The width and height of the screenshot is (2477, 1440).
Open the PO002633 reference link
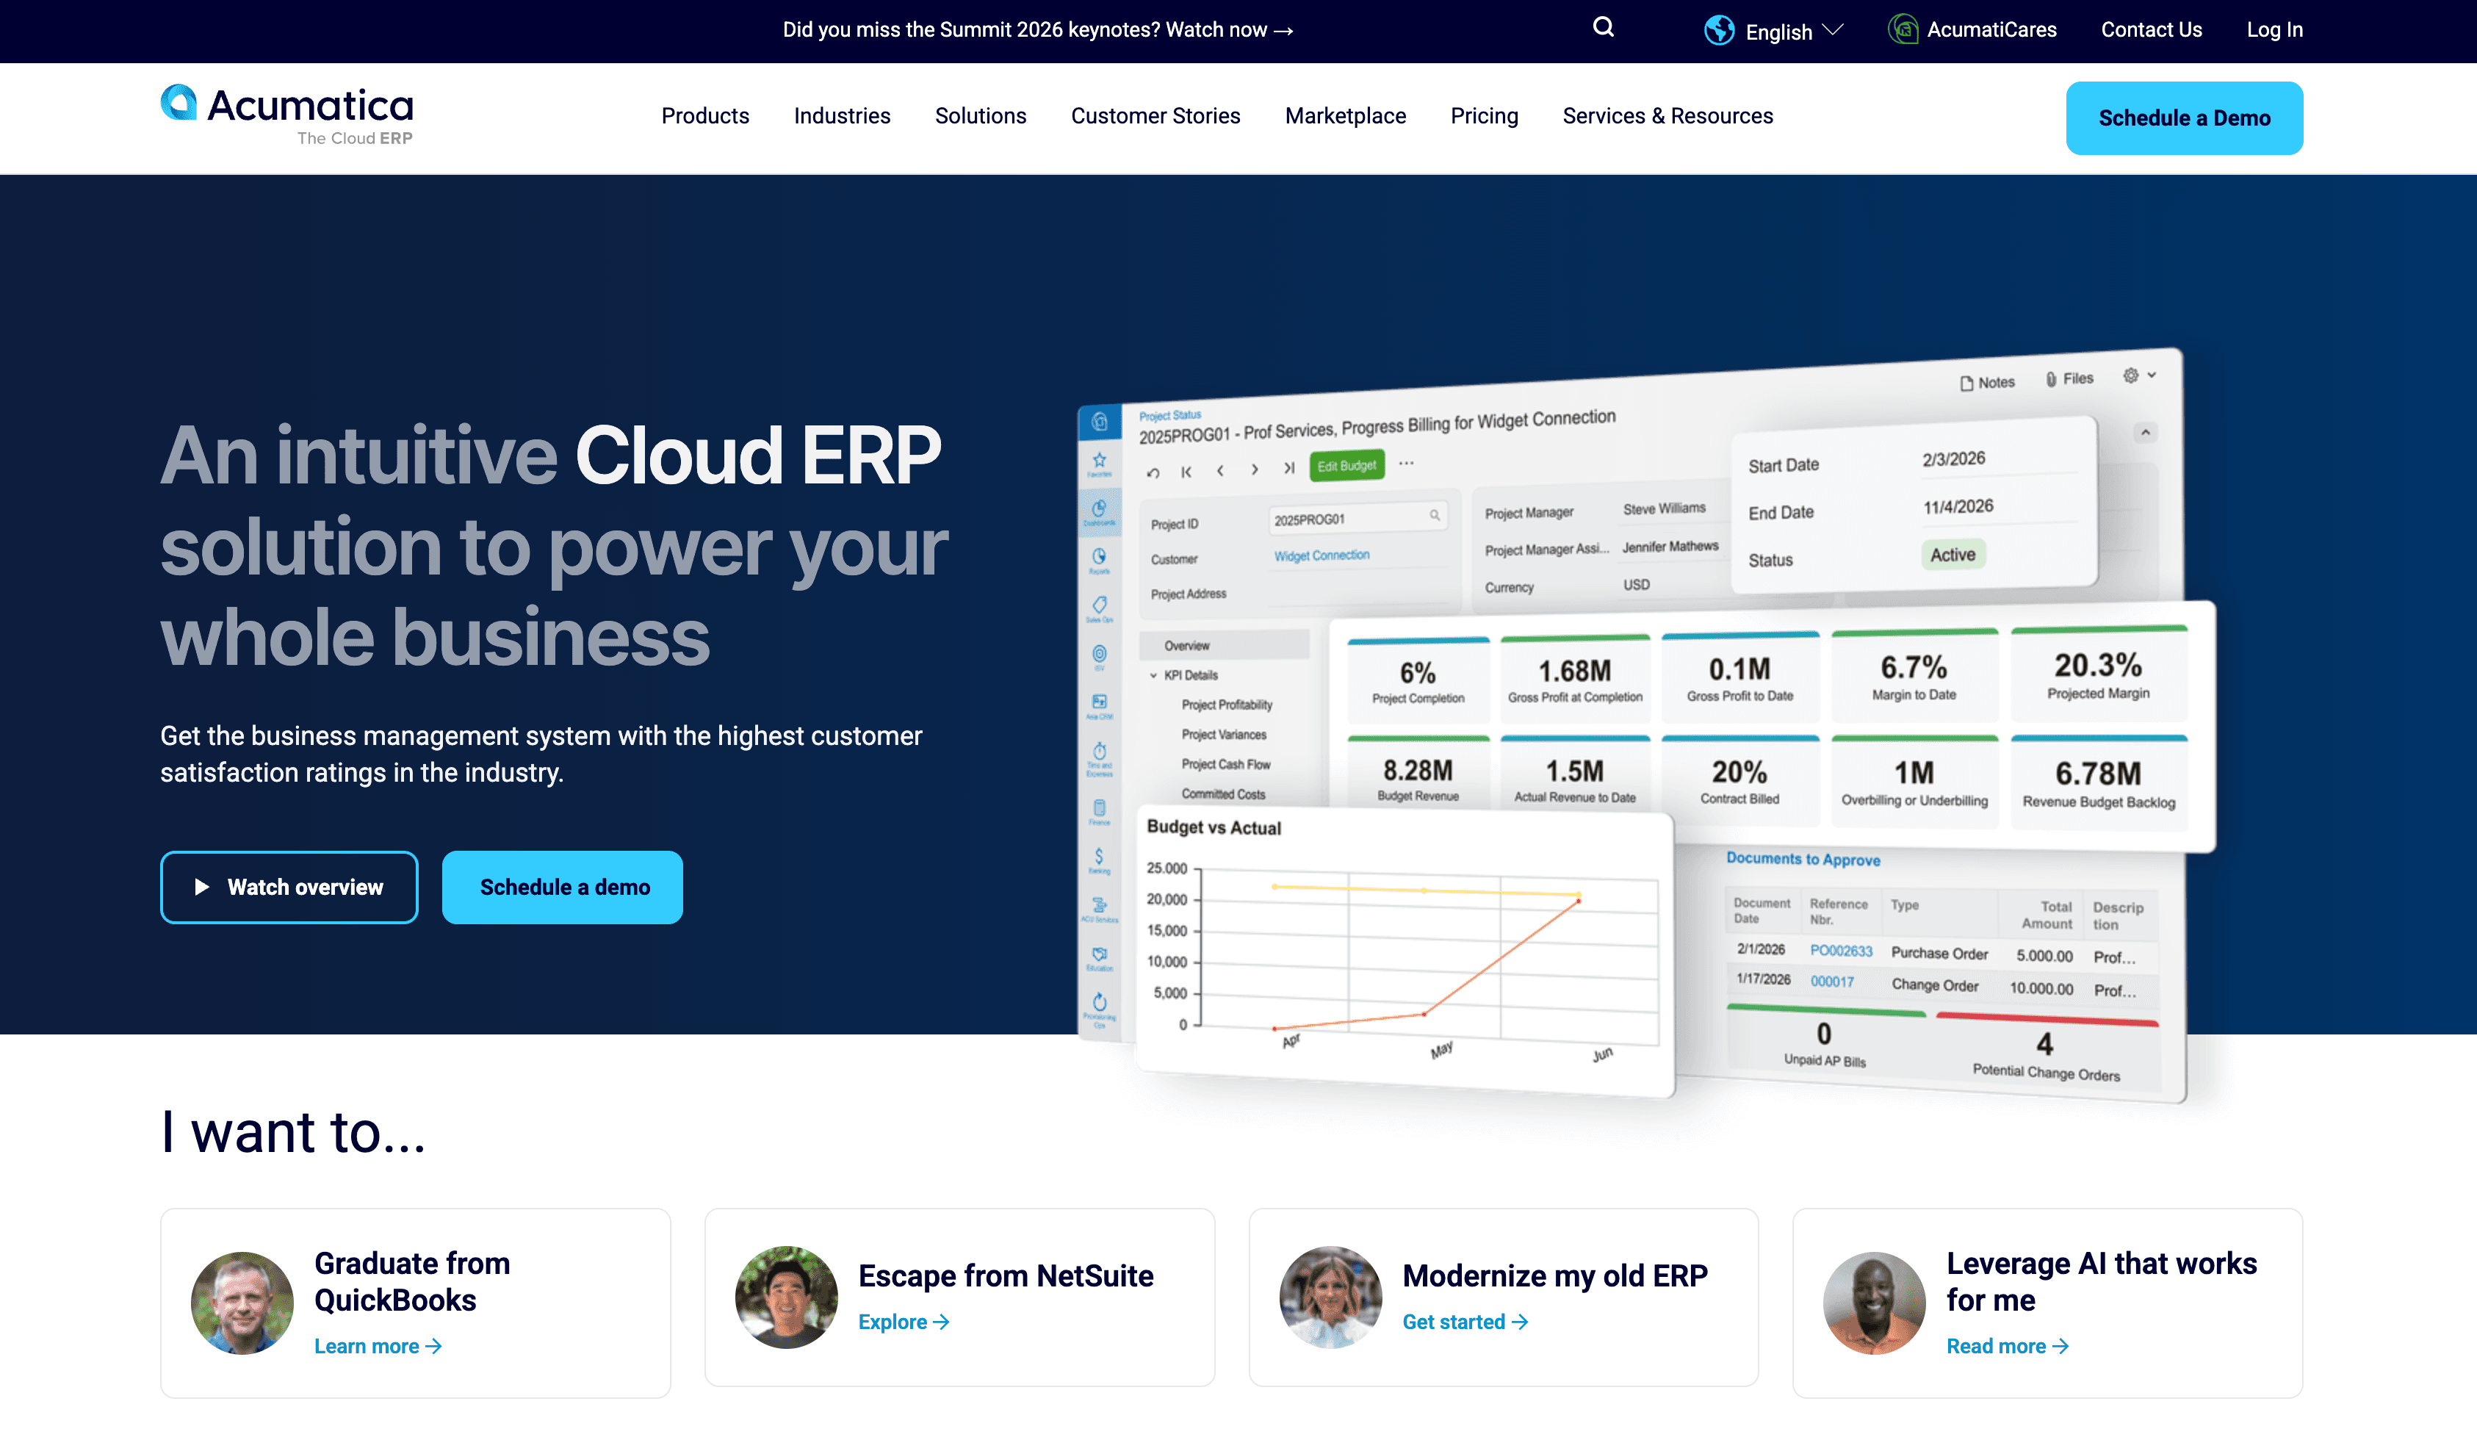pos(1840,951)
